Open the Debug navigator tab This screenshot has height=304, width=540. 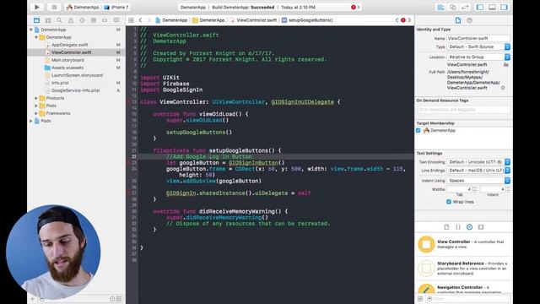coord(94,20)
